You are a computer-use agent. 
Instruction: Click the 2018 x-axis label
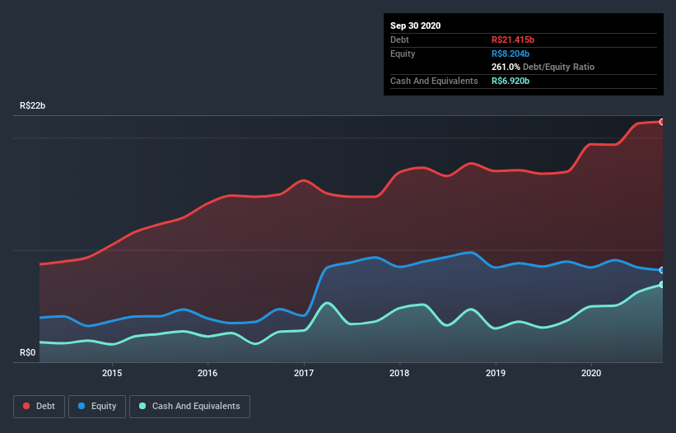pos(399,373)
